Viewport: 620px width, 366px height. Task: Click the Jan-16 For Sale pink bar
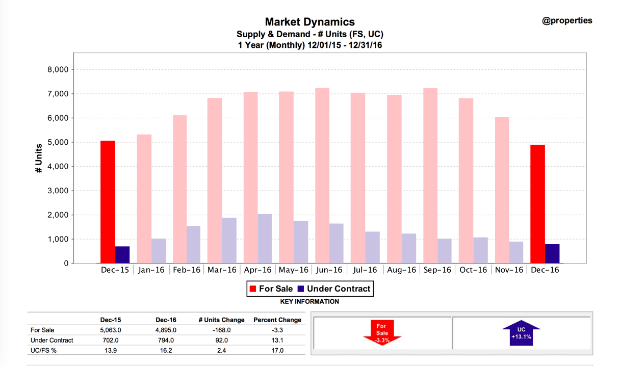point(144,199)
